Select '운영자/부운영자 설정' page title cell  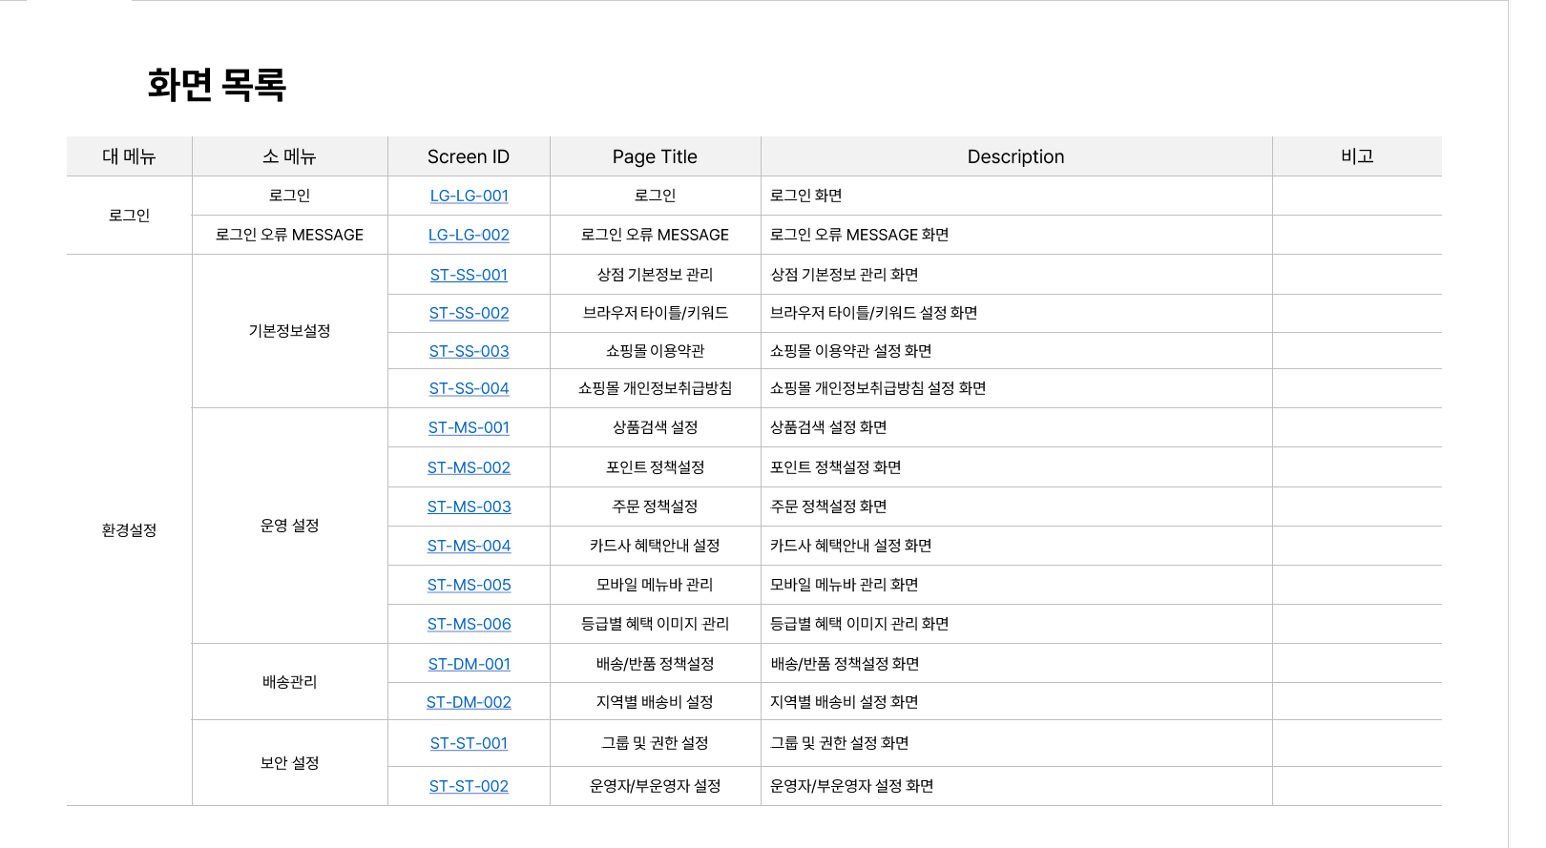pos(655,786)
